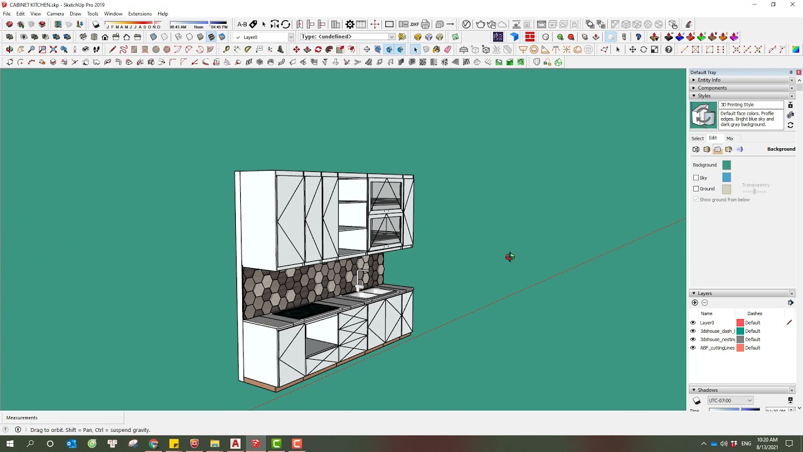Switch to the Mix tab in Styles
The image size is (803, 452).
pyautogui.click(x=730, y=138)
